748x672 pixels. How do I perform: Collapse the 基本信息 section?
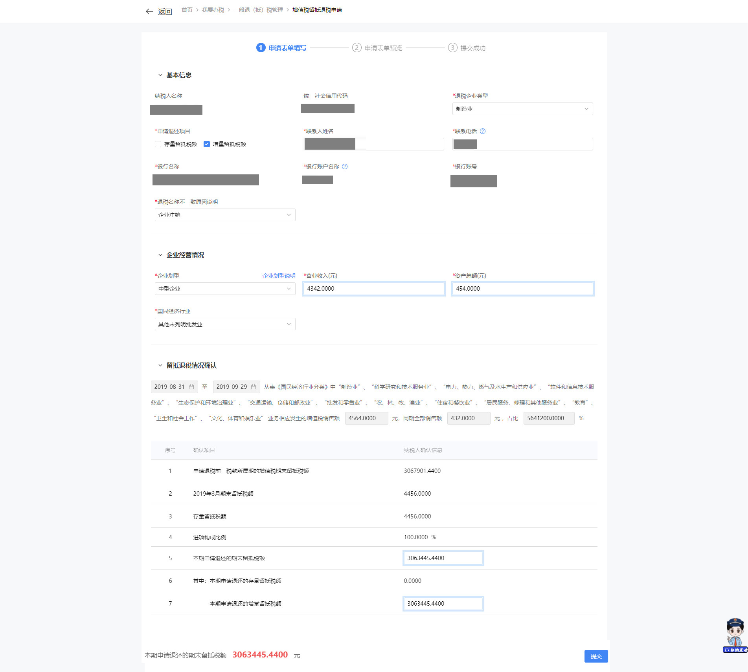[x=160, y=75]
